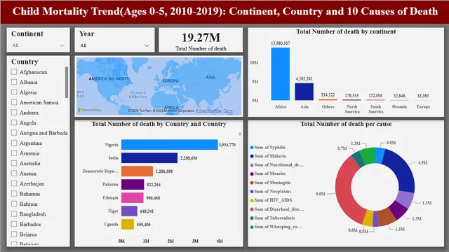Click the Asia bar in continent chart
449x252 pixels.
(304, 92)
